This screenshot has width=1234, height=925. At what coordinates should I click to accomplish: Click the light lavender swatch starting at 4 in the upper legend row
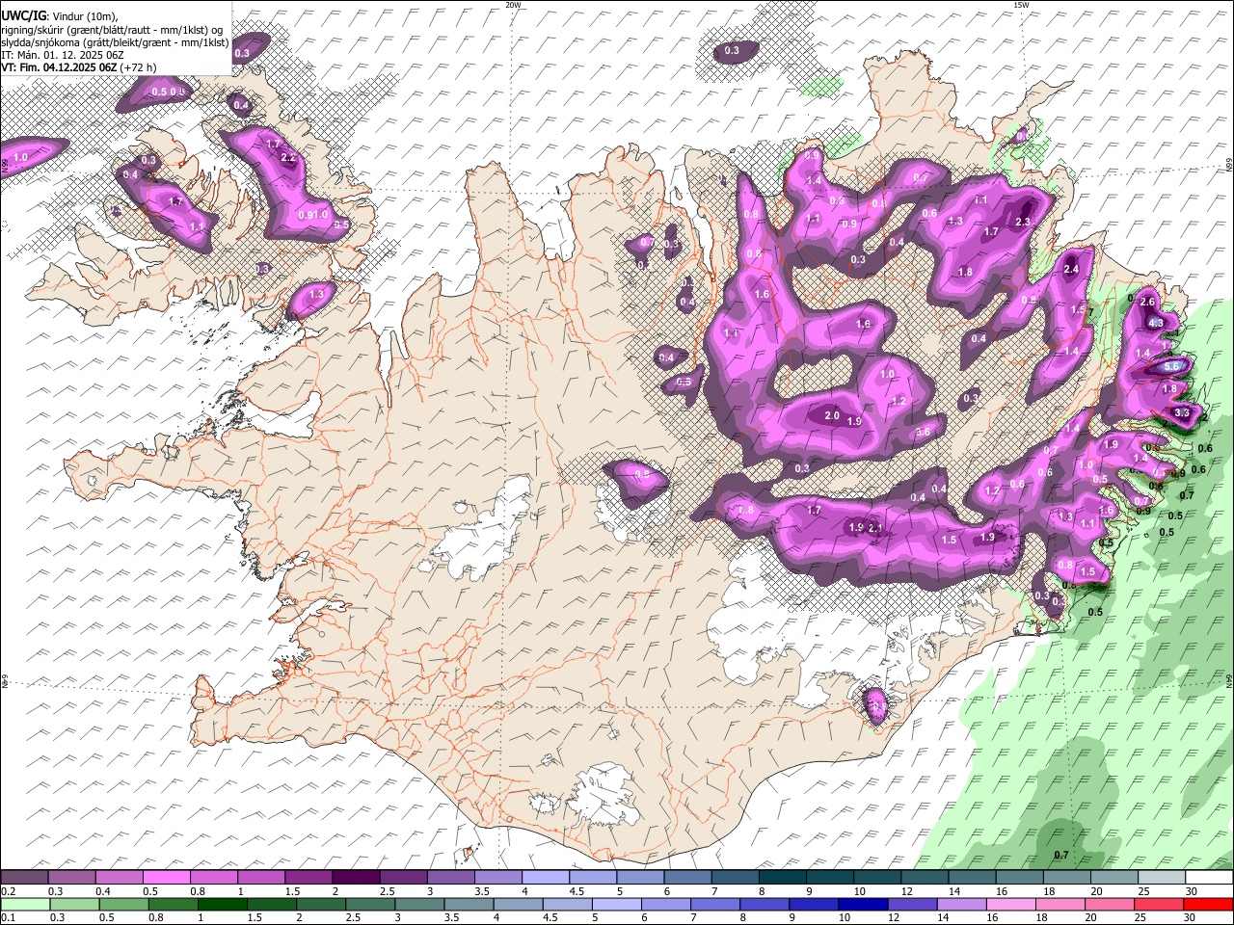tap(546, 878)
